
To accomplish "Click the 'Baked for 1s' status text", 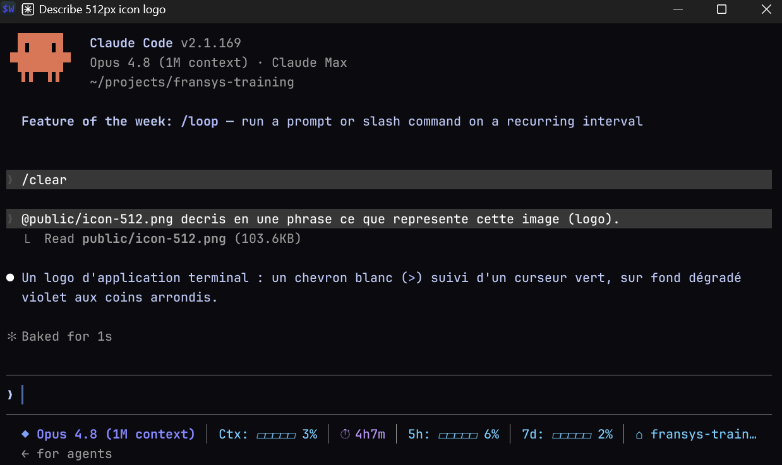I will [67, 336].
